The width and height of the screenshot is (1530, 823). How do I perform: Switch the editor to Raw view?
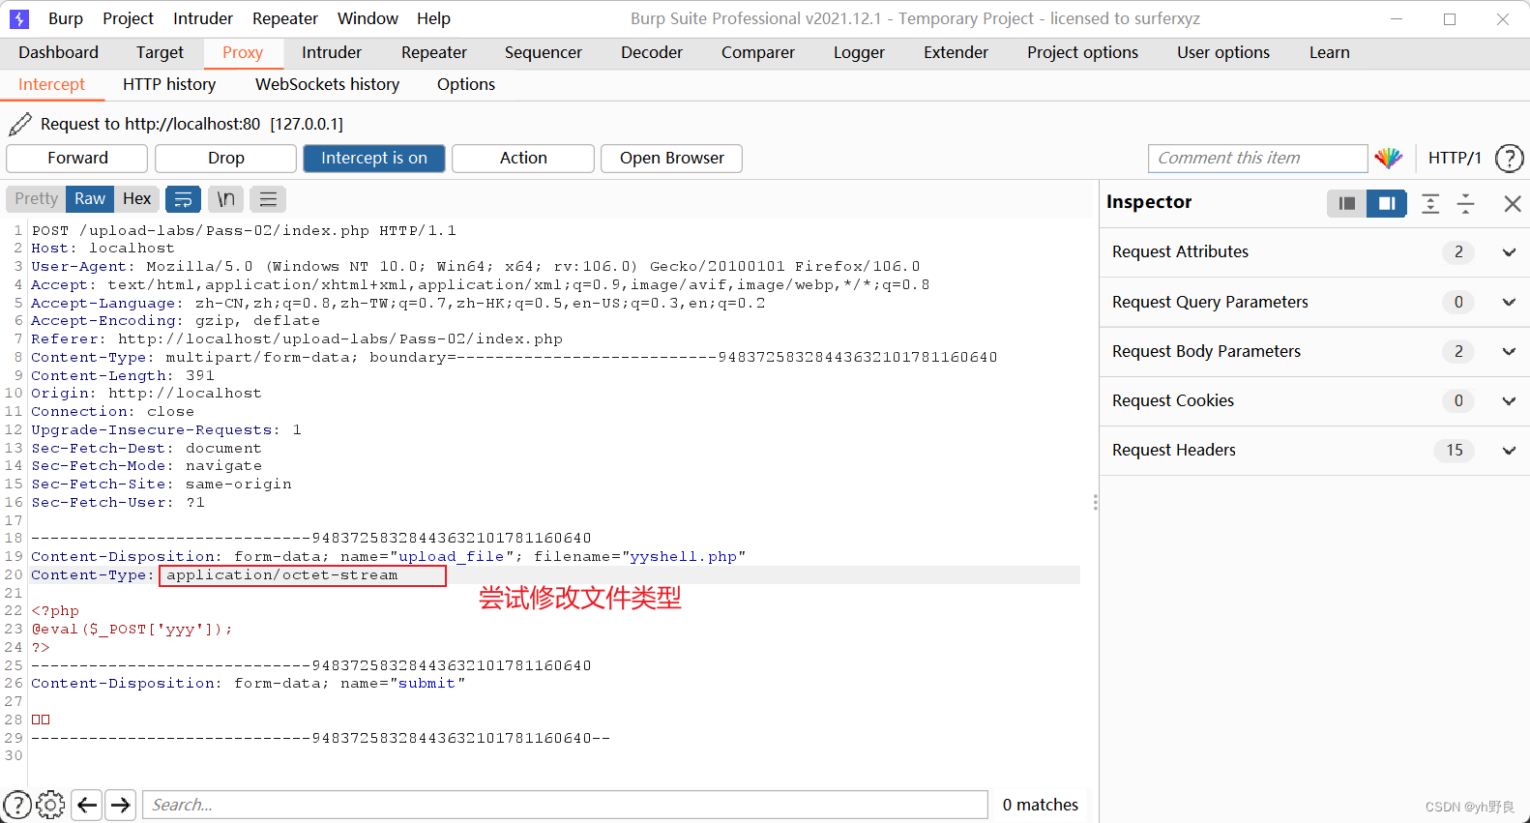click(x=90, y=199)
